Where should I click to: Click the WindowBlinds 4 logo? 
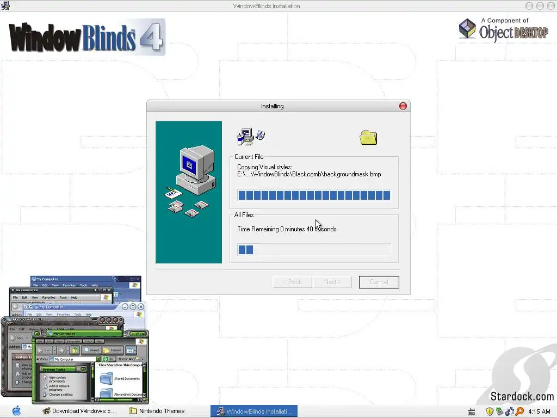pos(87,38)
